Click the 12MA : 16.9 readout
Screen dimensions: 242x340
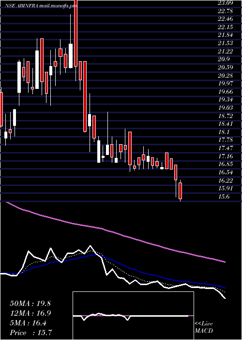30,313
